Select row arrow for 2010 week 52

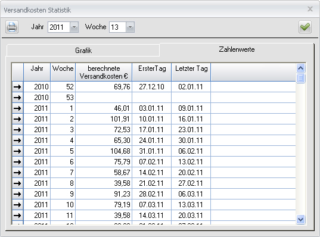pyautogui.click(x=17, y=87)
